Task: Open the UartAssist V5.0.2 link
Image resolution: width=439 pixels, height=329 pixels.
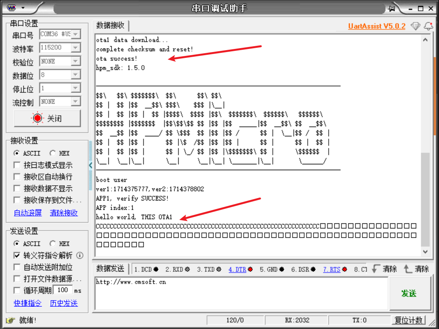Action: click(377, 26)
